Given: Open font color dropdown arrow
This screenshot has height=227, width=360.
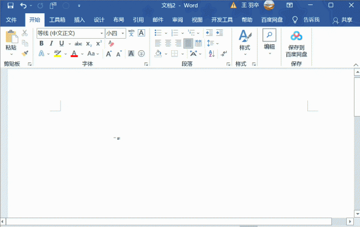Looking at the screenshot, I should coord(82,54).
